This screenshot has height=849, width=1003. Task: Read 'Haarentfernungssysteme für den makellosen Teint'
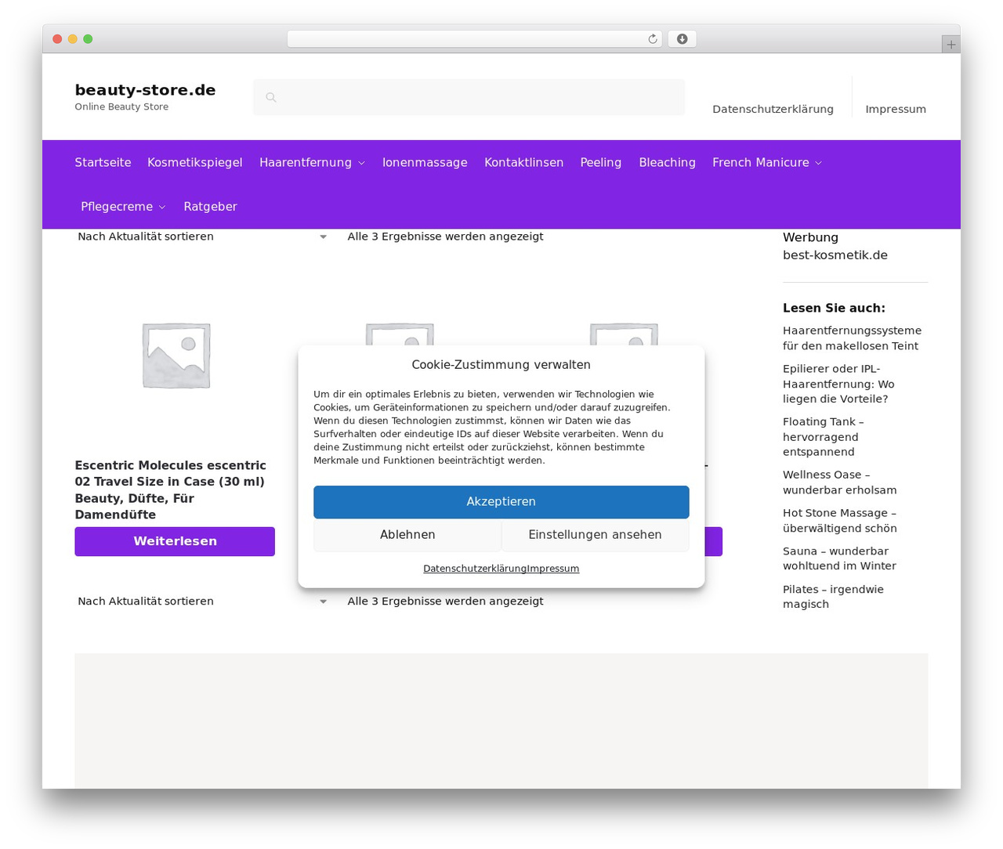coord(852,338)
